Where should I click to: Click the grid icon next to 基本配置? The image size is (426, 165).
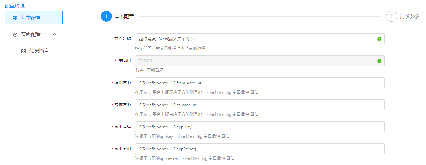(15, 18)
